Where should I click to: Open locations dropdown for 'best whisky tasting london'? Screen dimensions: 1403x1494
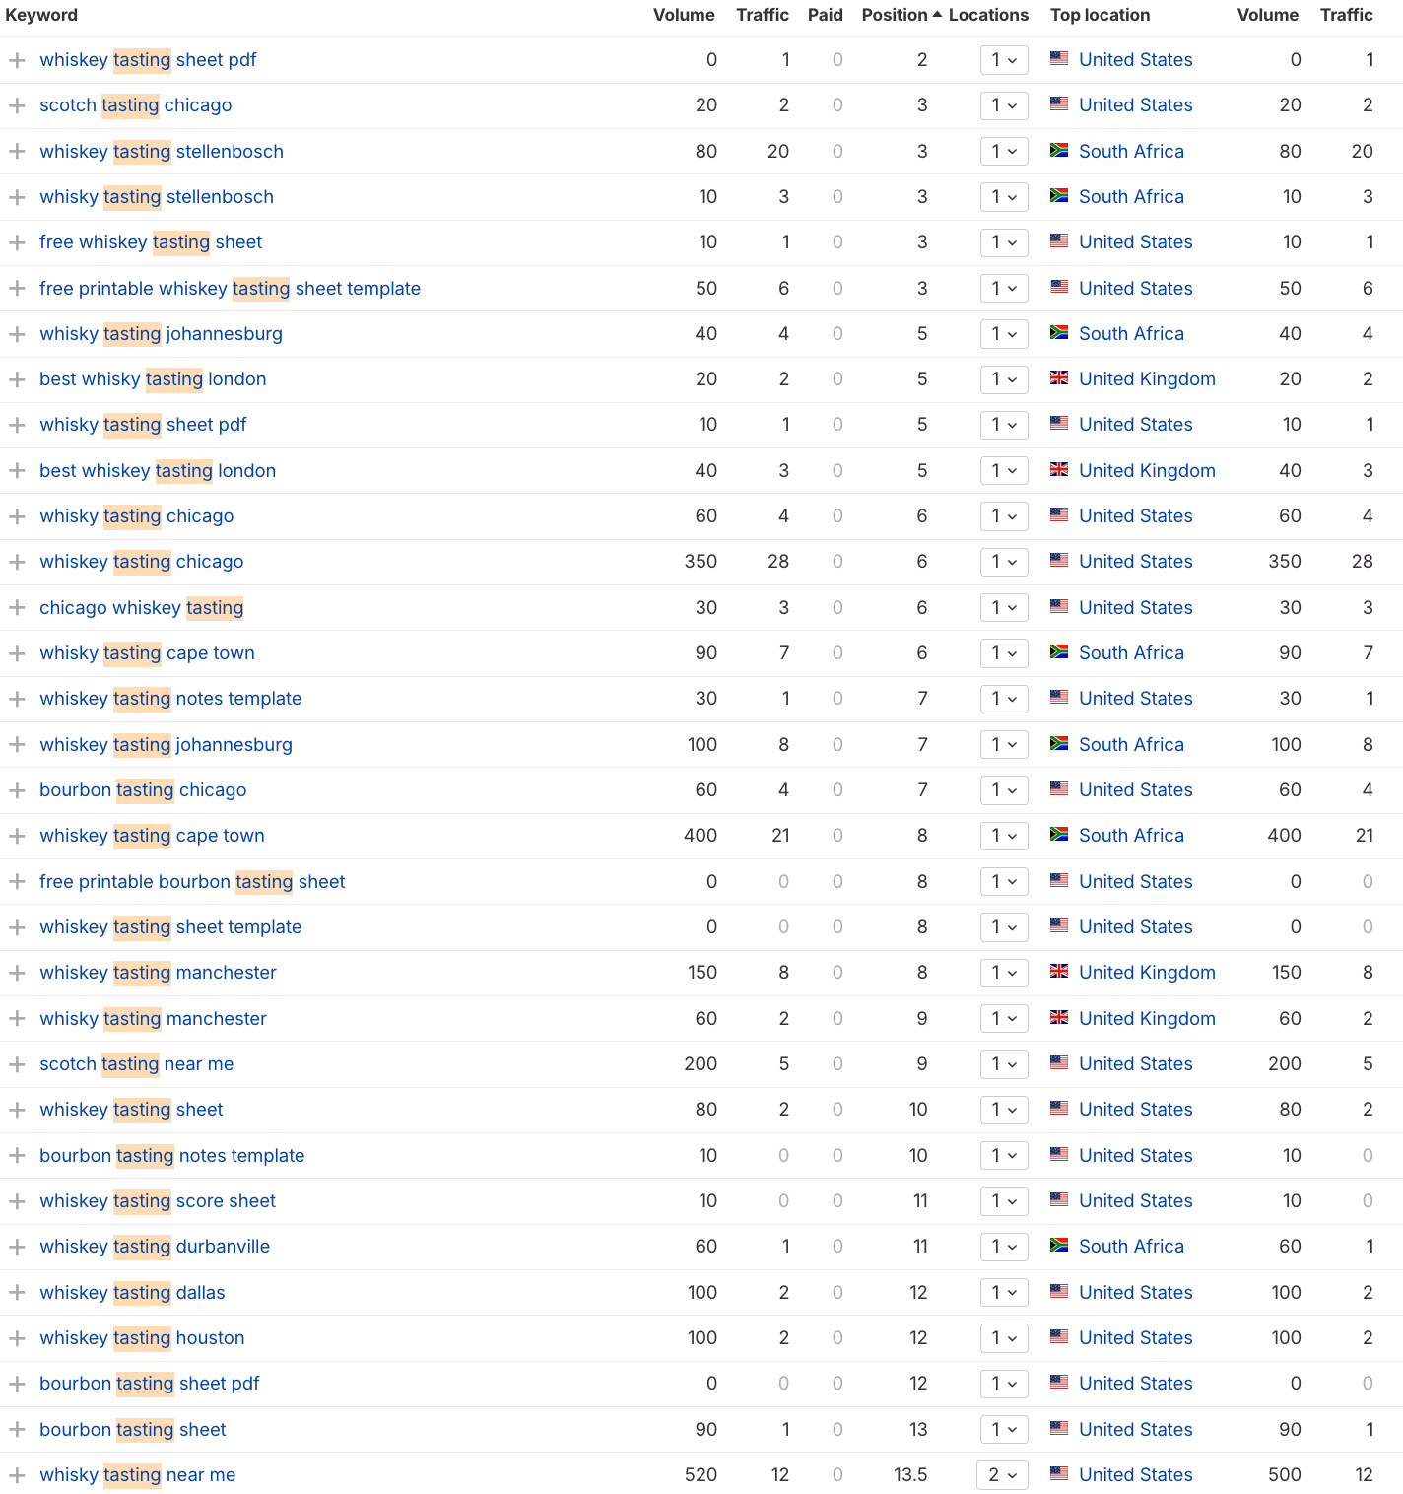1004,379
